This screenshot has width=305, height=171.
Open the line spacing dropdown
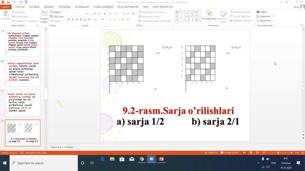pos(134,14)
